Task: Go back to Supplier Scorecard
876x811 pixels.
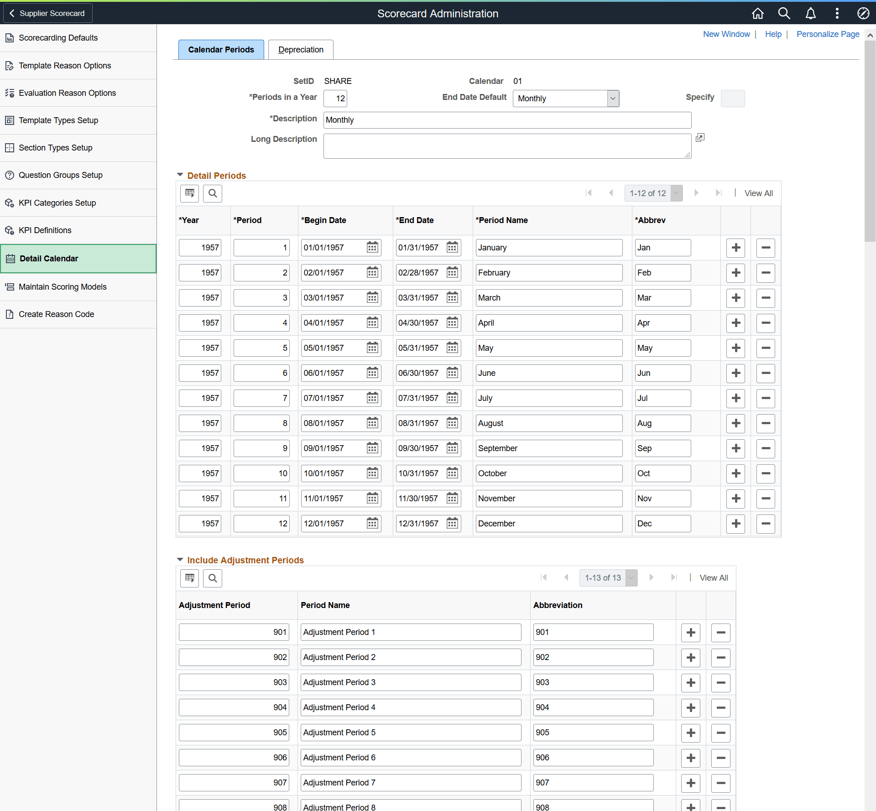Action: 47,13
